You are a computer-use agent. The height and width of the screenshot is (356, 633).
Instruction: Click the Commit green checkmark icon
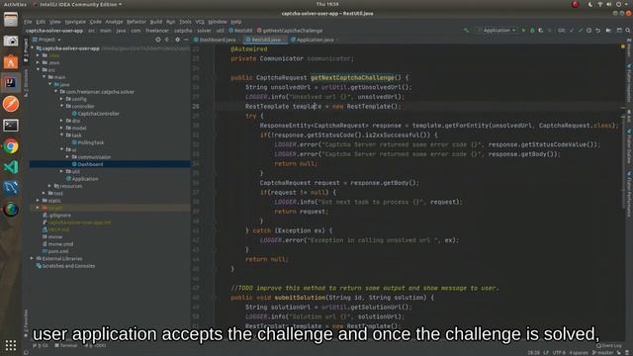click(x=581, y=31)
